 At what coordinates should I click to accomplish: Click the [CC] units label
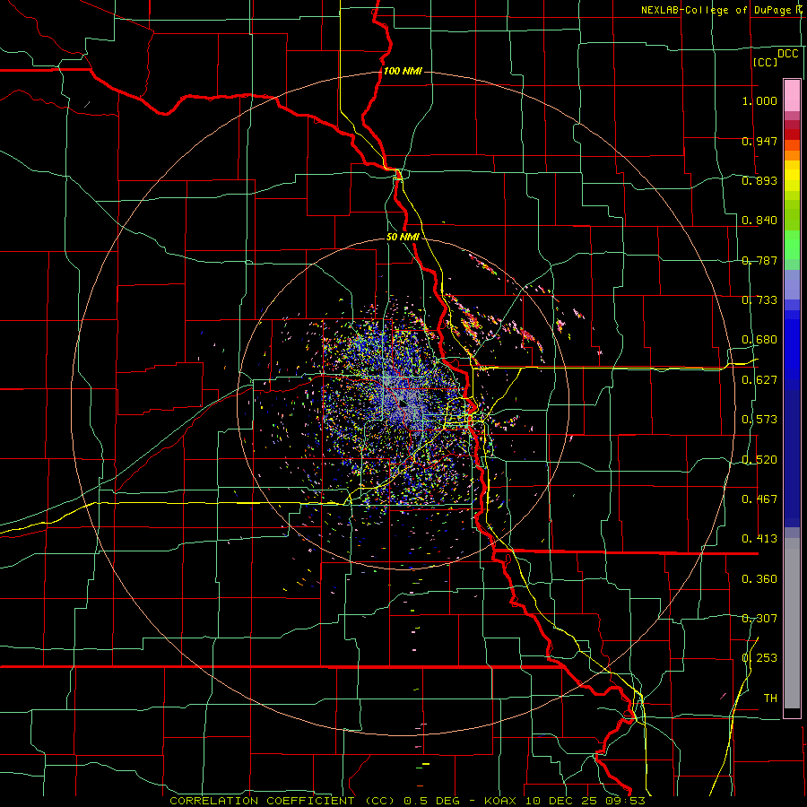point(765,62)
